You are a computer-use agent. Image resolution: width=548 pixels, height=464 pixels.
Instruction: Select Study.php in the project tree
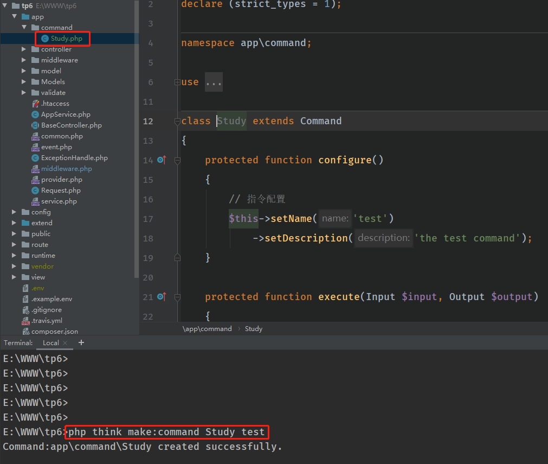(x=70, y=39)
